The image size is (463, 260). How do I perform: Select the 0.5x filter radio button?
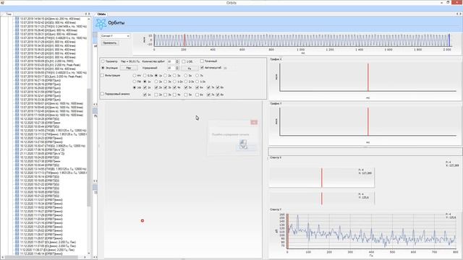pyautogui.click(x=145, y=76)
